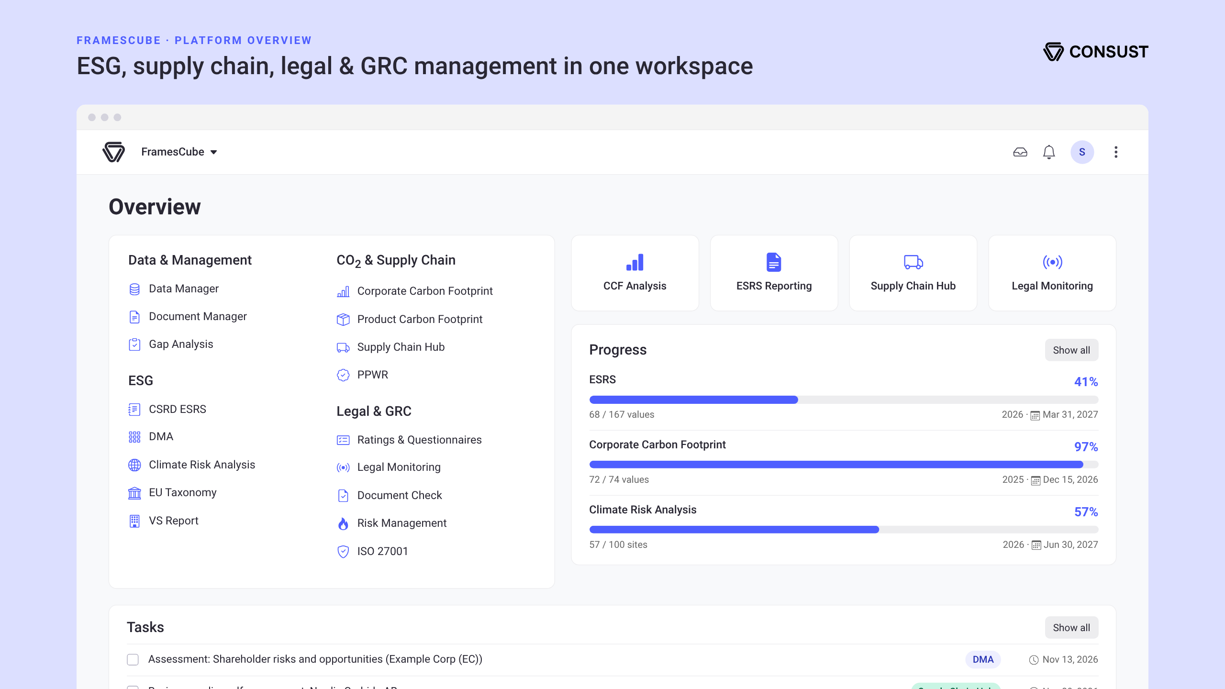Click the Data Manager database icon
This screenshot has height=689, width=1225.
point(134,289)
